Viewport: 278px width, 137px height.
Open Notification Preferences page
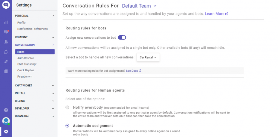32,29
